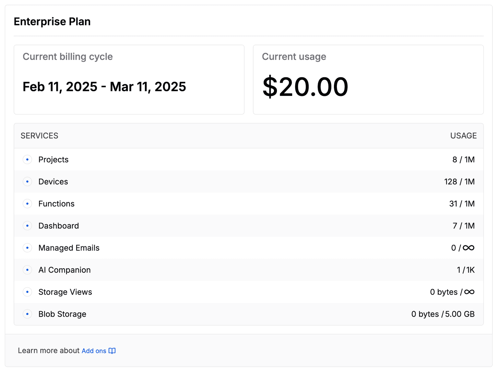Click the dot icon beside Blob Storage
The image size is (498, 372).
(27, 314)
